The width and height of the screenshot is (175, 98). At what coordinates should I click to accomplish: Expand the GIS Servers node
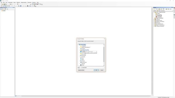[154, 23]
